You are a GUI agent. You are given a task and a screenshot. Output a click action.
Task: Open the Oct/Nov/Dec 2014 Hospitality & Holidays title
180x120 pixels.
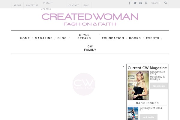157,75
